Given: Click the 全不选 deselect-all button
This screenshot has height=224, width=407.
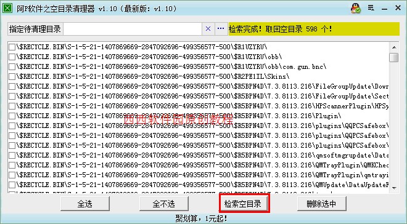Looking at the screenshot, I should click(164, 204).
